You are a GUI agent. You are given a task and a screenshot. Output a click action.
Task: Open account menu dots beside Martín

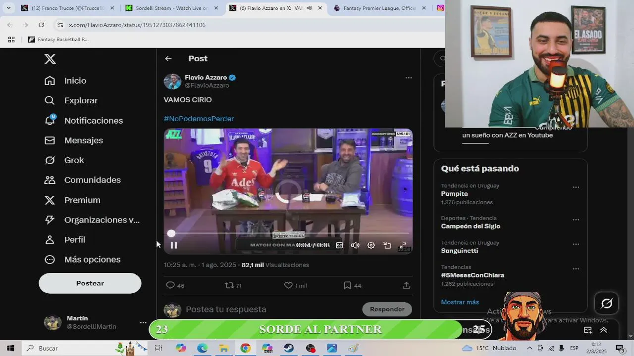tap(143, 322)
